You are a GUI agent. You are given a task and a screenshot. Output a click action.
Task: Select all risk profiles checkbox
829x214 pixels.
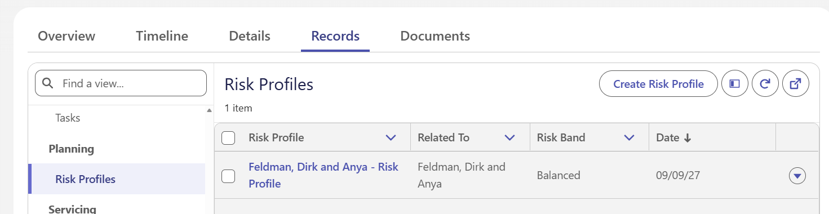(228, 138)
